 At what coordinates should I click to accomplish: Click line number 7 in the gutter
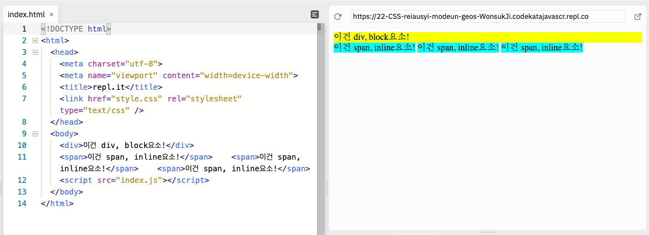coord(24,99)
